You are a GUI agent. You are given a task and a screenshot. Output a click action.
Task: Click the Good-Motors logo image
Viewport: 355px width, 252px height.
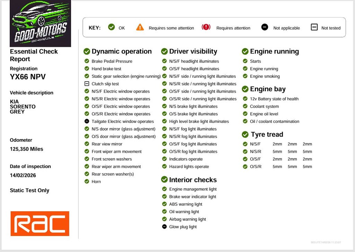(40, 24)
